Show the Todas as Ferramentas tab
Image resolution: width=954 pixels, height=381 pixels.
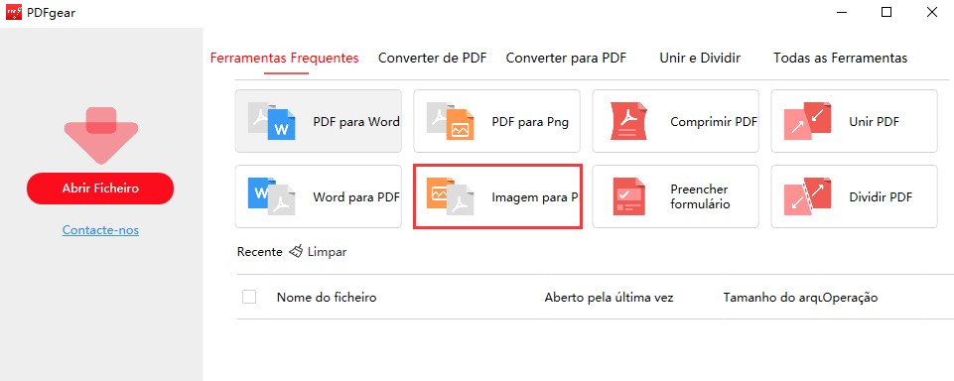click(840, 59)
